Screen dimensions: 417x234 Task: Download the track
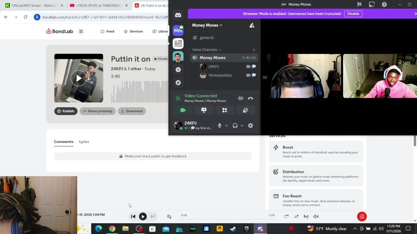pyautogui.click(x=132, y=111)
